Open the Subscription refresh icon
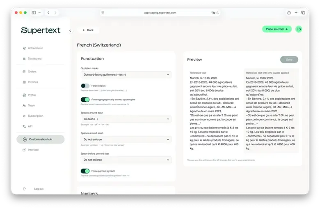The image size is (320, 209). tap(24, 116)
